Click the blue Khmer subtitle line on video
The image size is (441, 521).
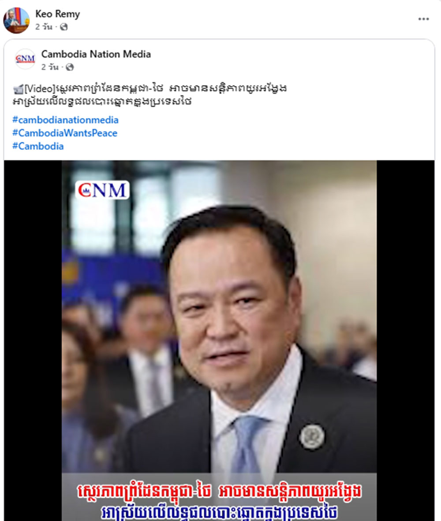(219, 512)
